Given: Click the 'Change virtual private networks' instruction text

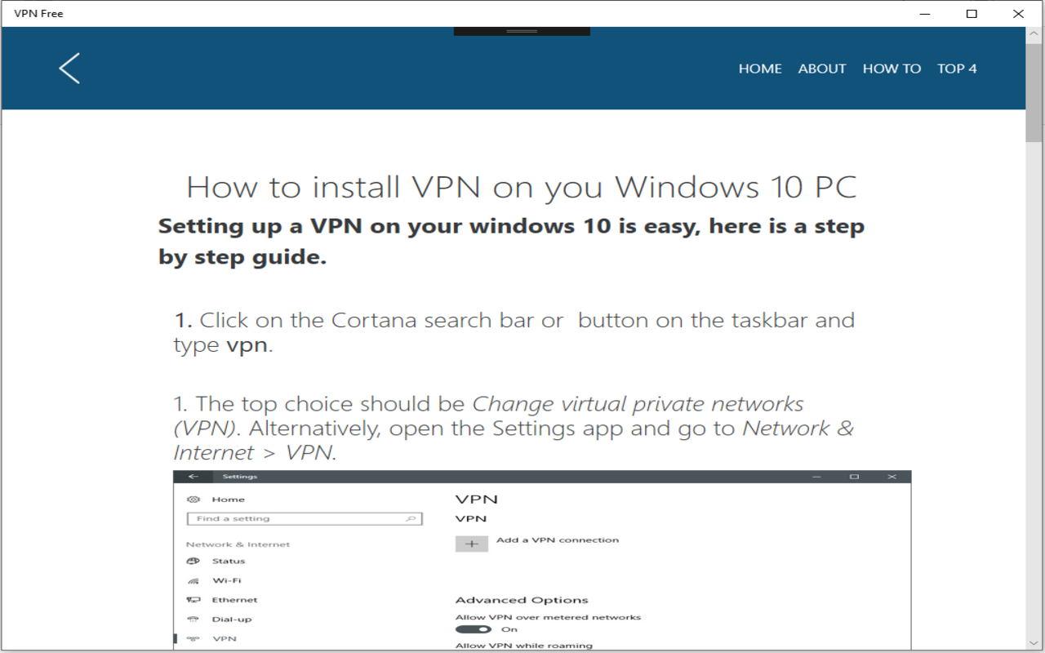Looking at the screenshot, I should click(x=514, y=429).
